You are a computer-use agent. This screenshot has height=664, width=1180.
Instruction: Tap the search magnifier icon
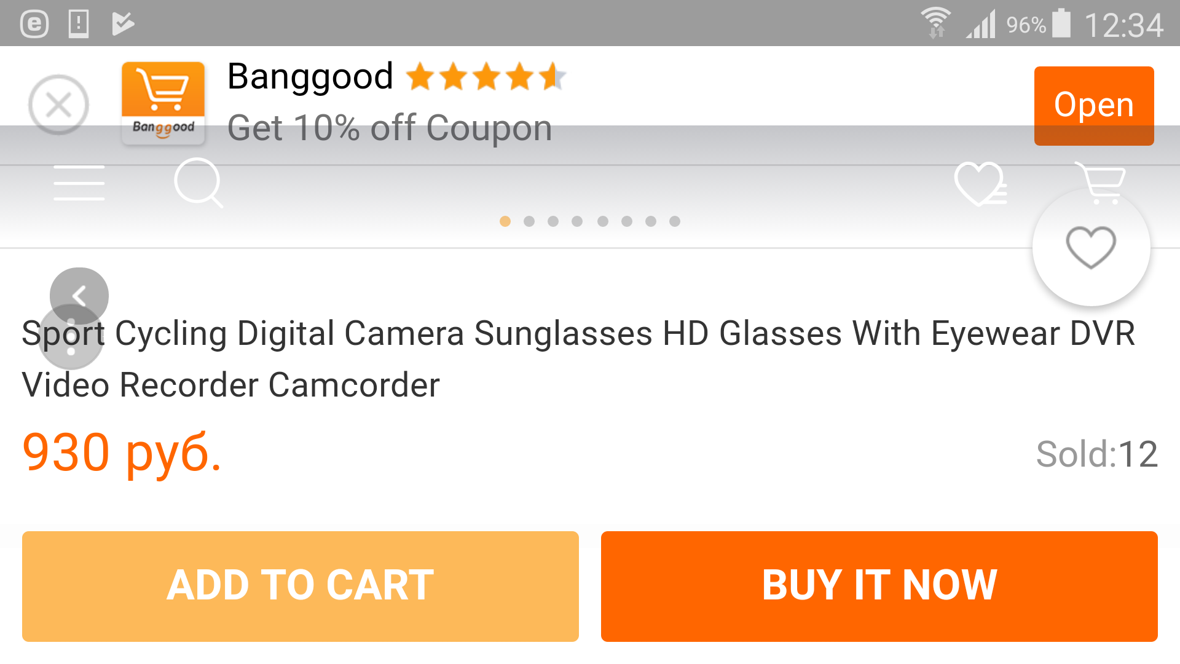pos(198,183)
